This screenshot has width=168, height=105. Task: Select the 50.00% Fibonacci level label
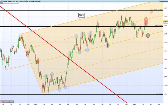(159, 26)
